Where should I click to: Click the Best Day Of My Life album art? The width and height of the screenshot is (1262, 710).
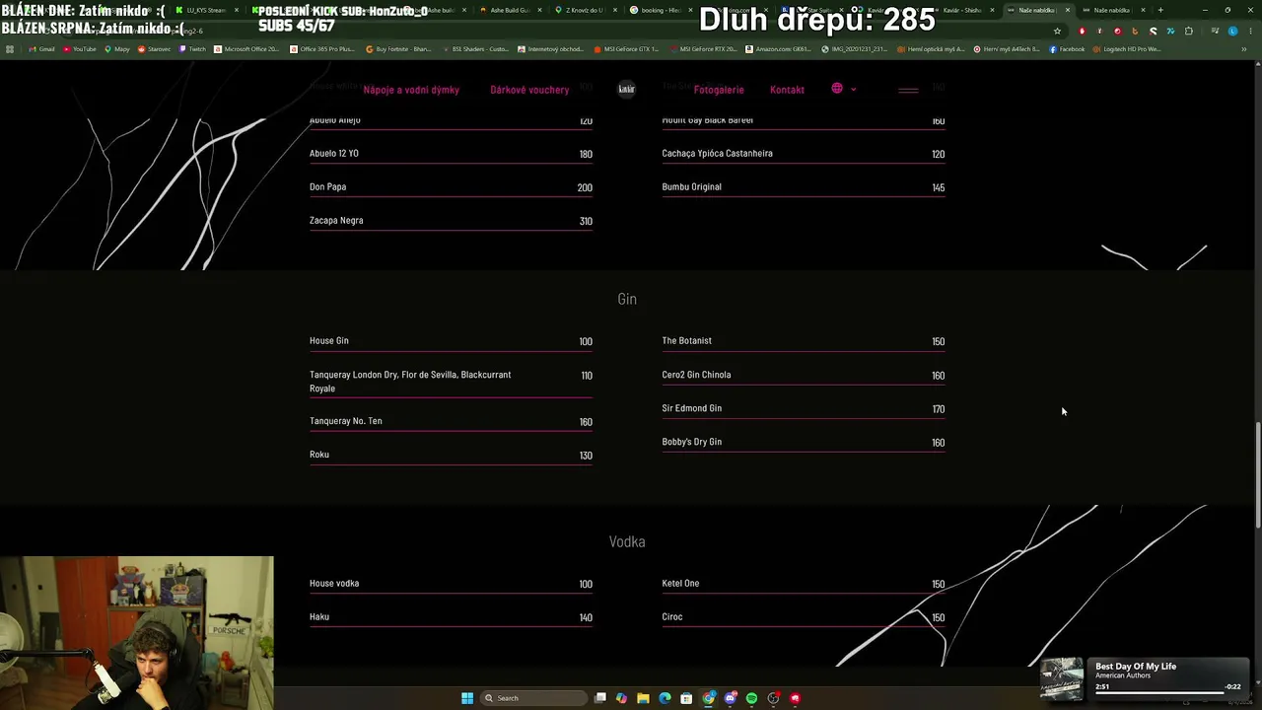tap(1062, 678)
